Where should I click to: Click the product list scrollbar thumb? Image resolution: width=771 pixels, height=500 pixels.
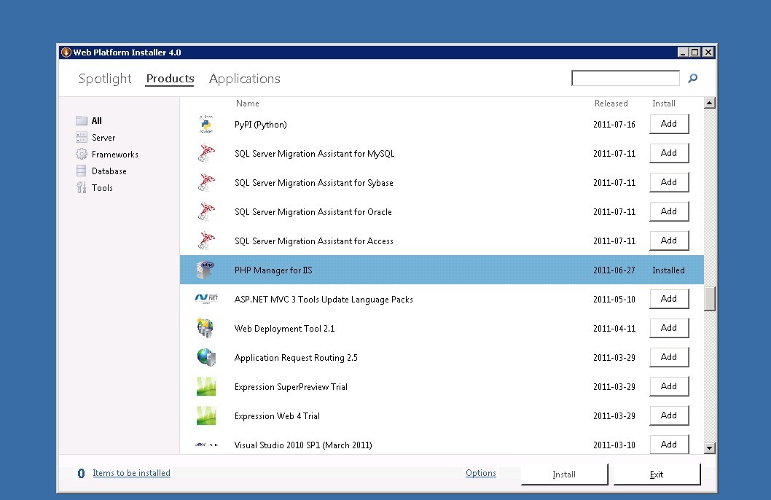(x=709, y=299)
